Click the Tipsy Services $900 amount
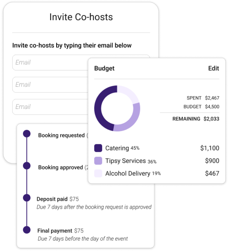 click(212, 161)
